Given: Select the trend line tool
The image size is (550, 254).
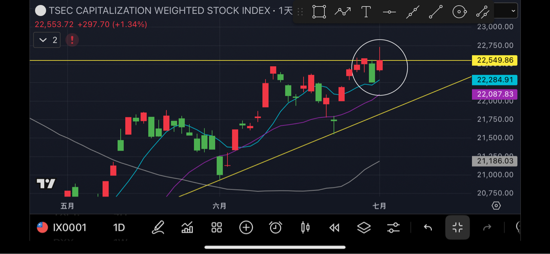Looking at the screenshot, I should click(x=436, y=12).
